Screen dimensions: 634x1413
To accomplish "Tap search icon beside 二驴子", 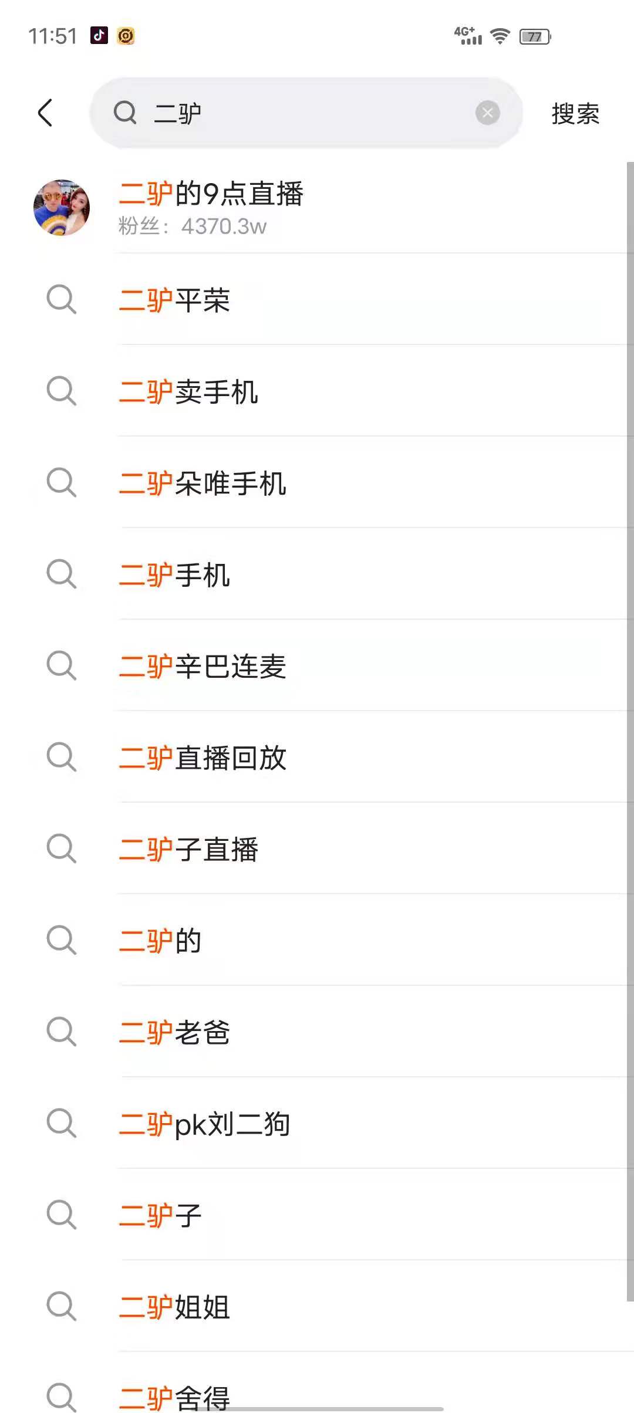I will pyautogui.click(x=62, y=1215).
